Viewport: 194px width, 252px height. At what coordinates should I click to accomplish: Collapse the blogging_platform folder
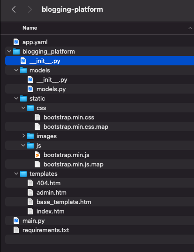tap(9, 52)
